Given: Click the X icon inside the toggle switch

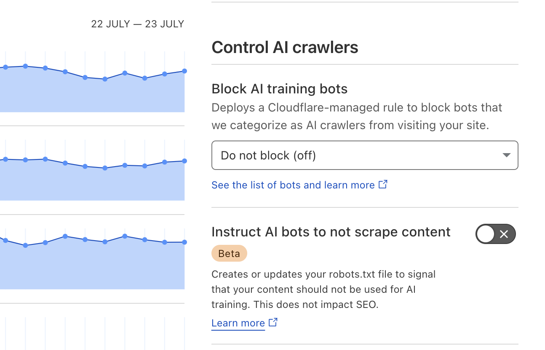Looking at the screenshot, I should click(504, 234).
